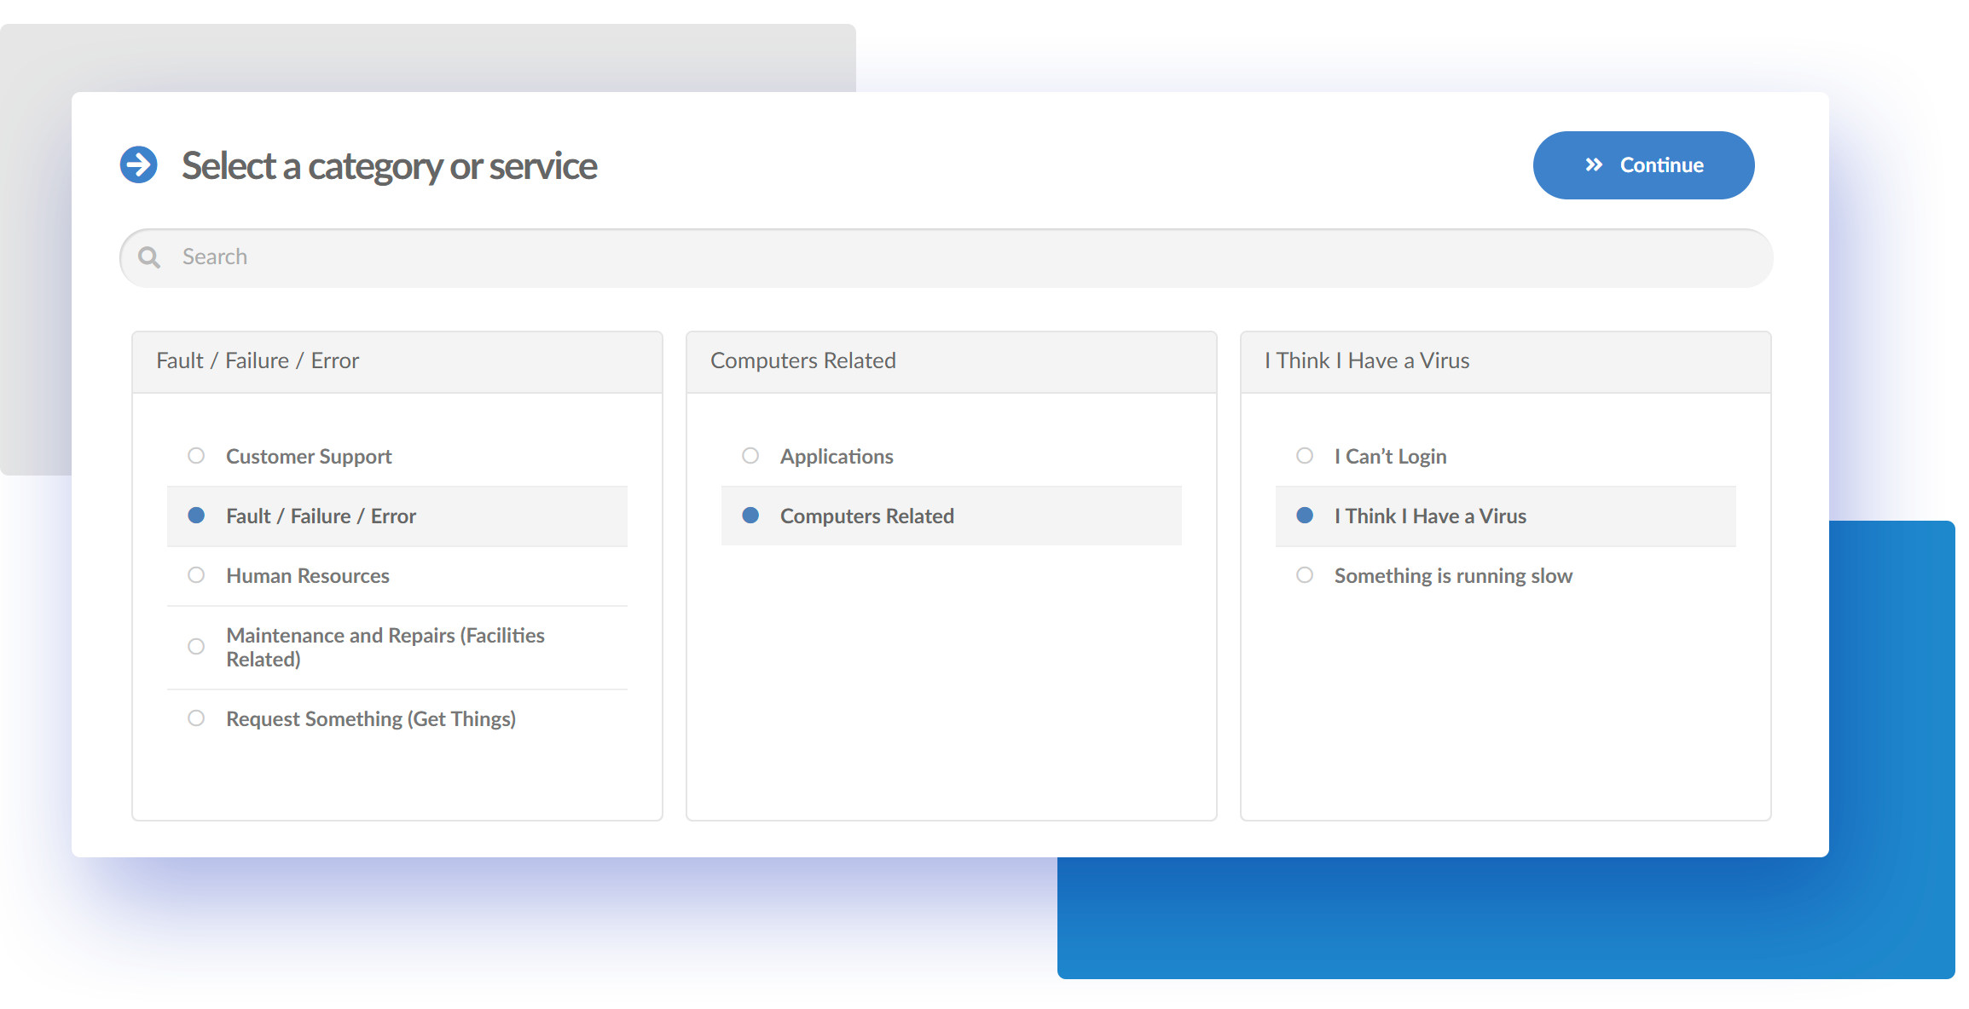The width and height of the screenshot is (1969, 1009).
Task: Click the Continue button
Action: (1643, 165)
